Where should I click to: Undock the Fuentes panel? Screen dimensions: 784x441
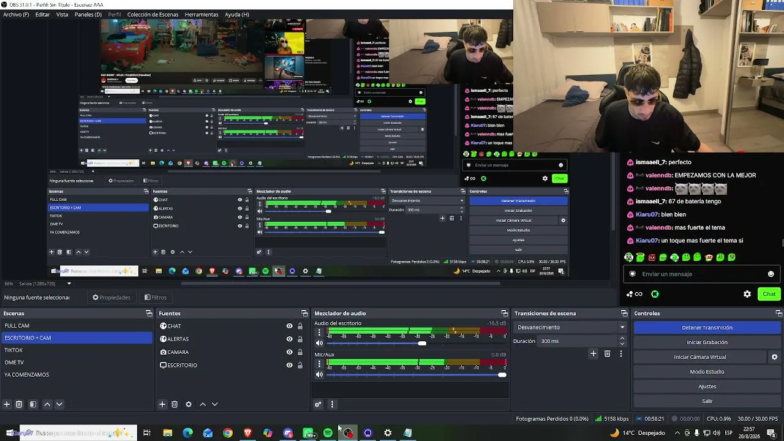[x=304, y=314]
